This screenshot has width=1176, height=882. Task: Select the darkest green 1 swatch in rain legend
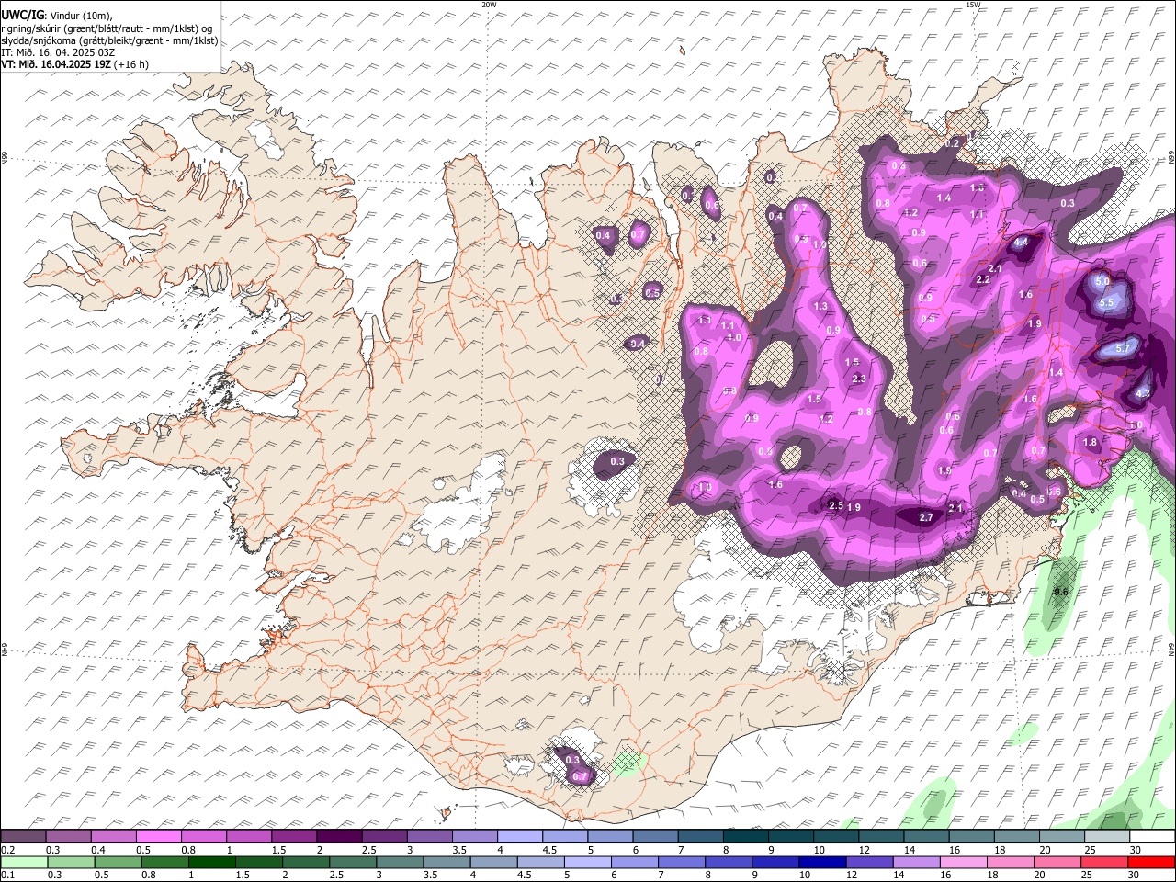[211, 863]
